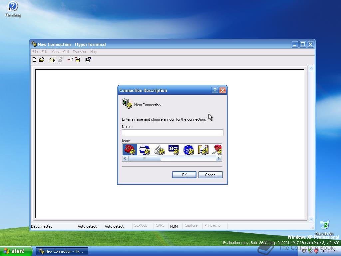The image size is (341, 256).
Task: Select the yellow documents connection icon
Action: 203,150
